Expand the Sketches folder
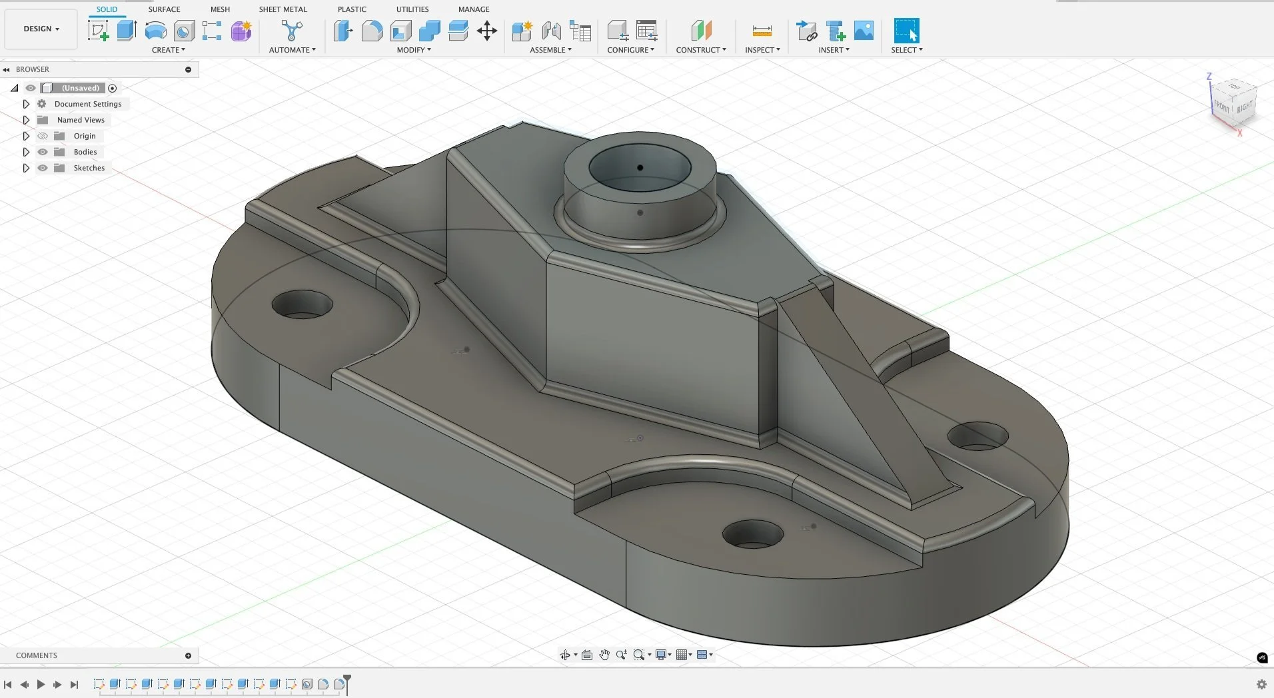The width and height of the screenshot is (1274, 698). 26,168
